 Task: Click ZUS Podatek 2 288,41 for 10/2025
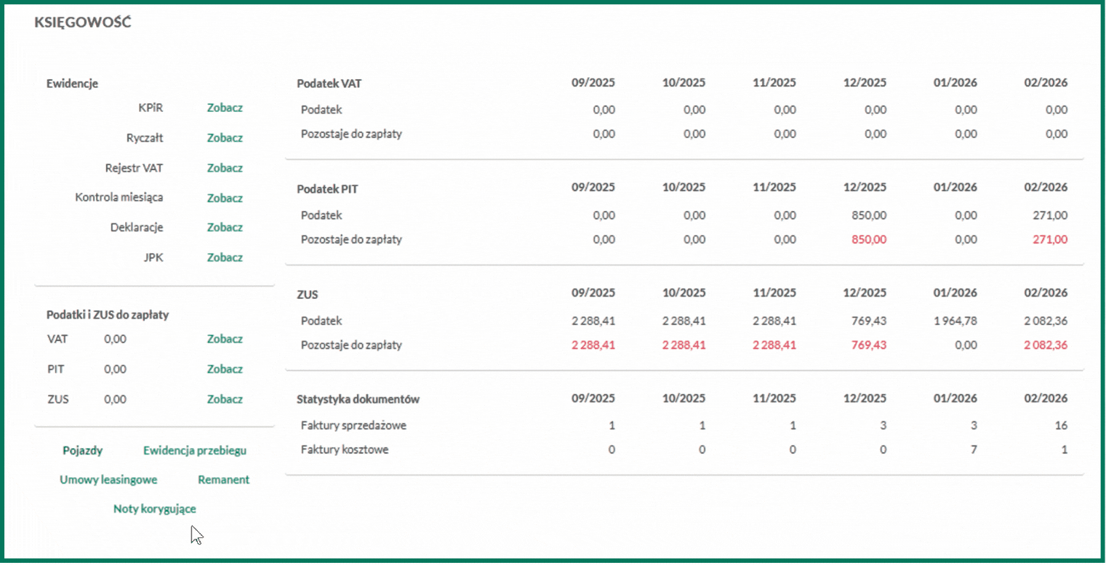(x=684, y=321)
